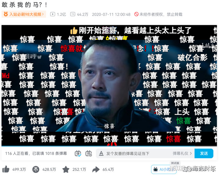The width and height of the screenshot is (219, 175).
Task: Click the 入站必刷 badge chevron arrow
Action: pos(43,14)
